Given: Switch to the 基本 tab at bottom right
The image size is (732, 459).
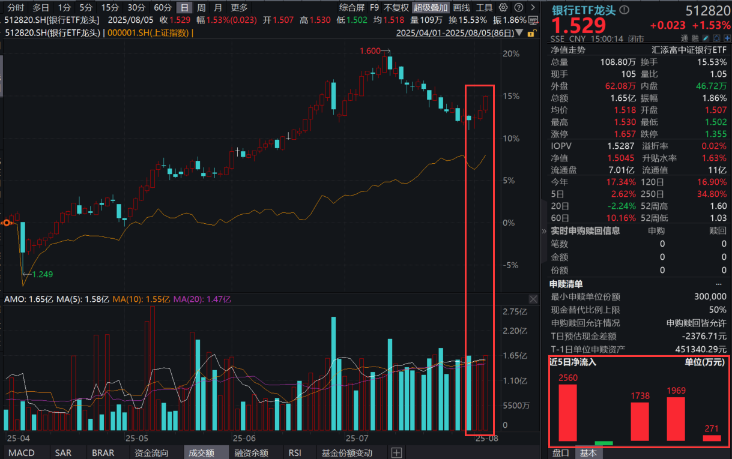Looking at the screenshot, I should 588,454.
